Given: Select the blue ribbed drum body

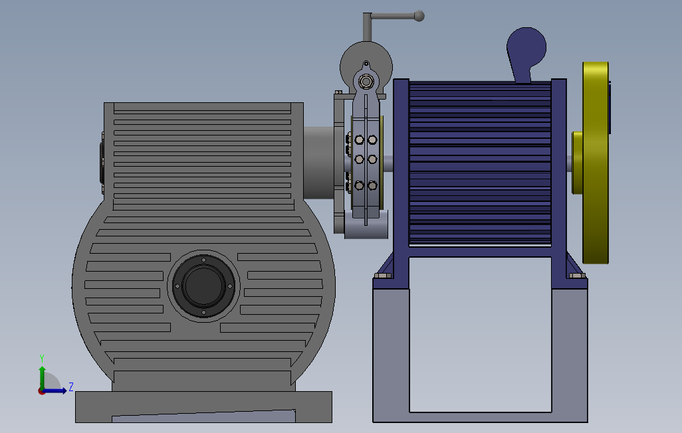Looking at the screenshot, I should click(480, 163).
